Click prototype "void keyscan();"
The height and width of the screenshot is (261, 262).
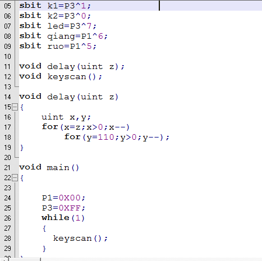point(61,77)
